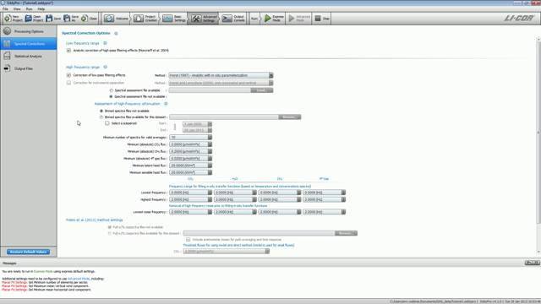This screenshot has width=541, height=304.
Task: Run processing in Express Mode
Action: [x=274, y=19]
